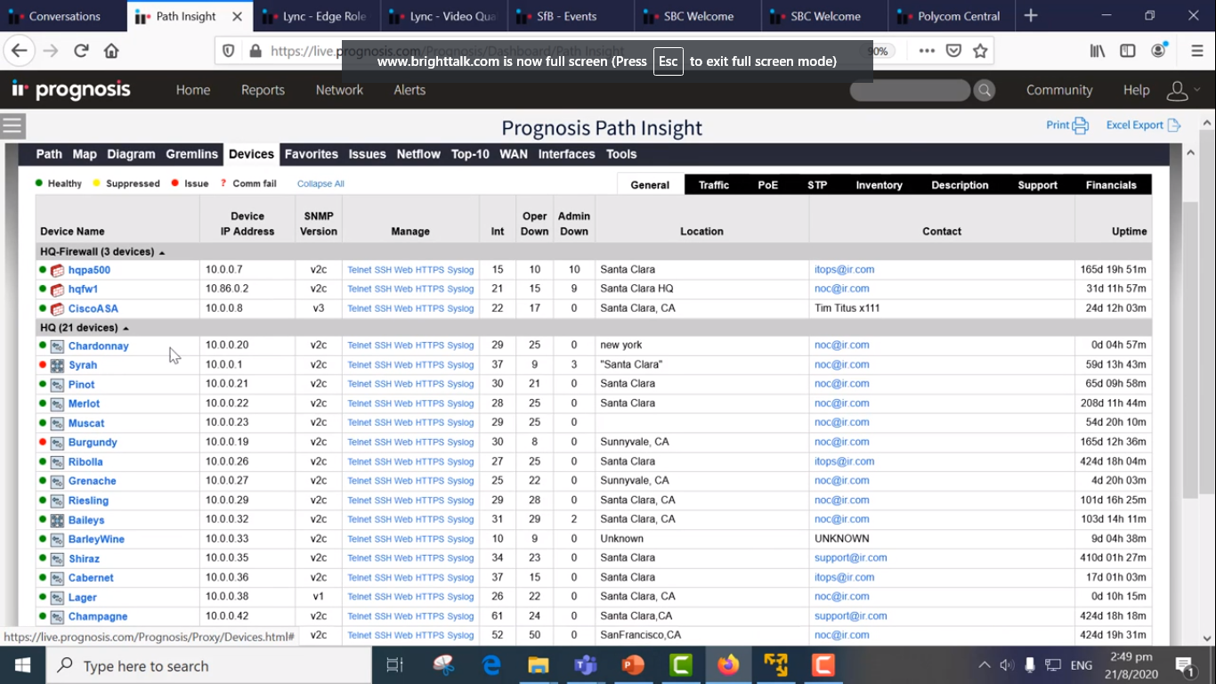
Task: Click the Print printer icon
Action: point(1080,126)
